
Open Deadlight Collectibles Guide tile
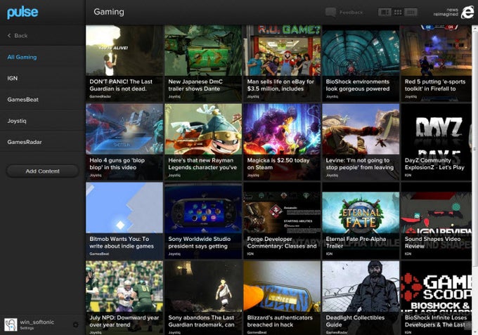pyautogui.click(x=361, y=298)
